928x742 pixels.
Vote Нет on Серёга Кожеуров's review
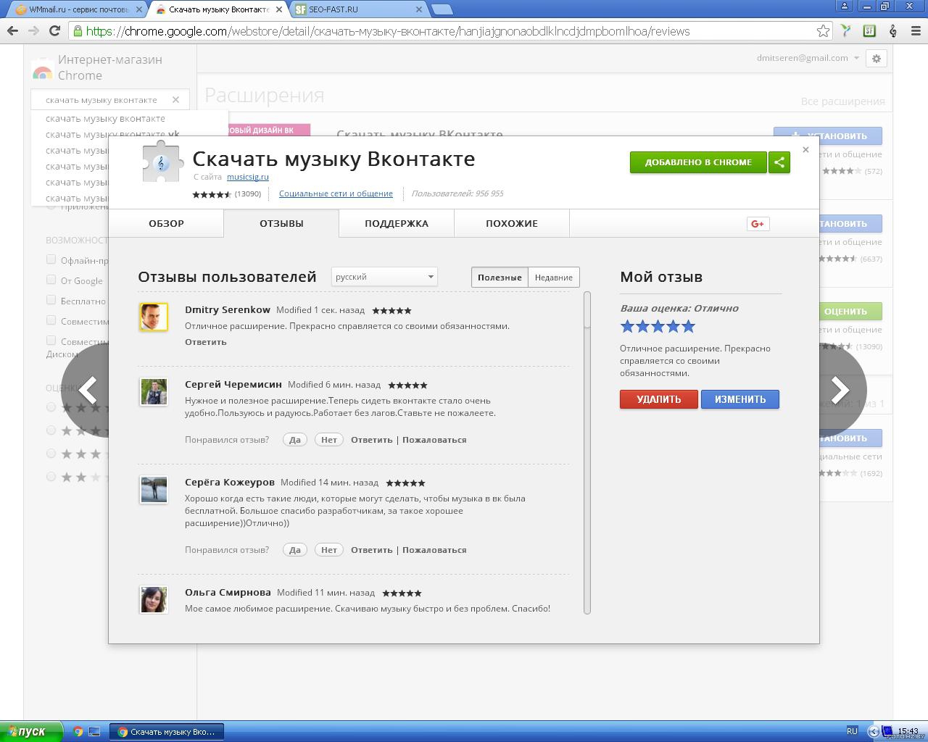pyautogui.click(x=329, y=550)
